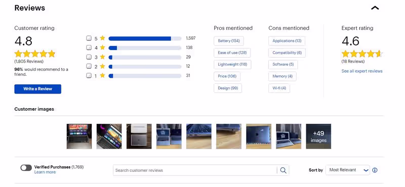Select the Lightweight (118) pro tag
405x187 pixels.
232,65
